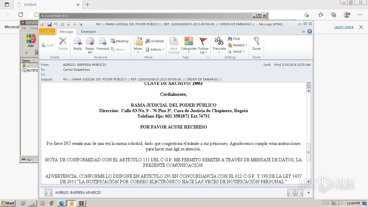Click the taskbar clock 12:04 PM

(353, 203)
